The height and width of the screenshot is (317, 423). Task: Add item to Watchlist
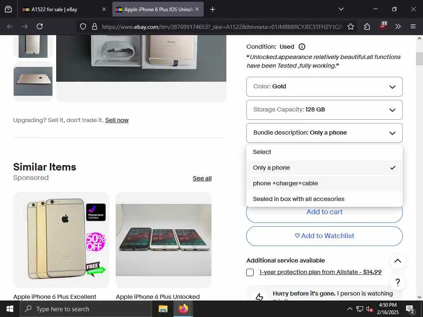coord(324,236)
